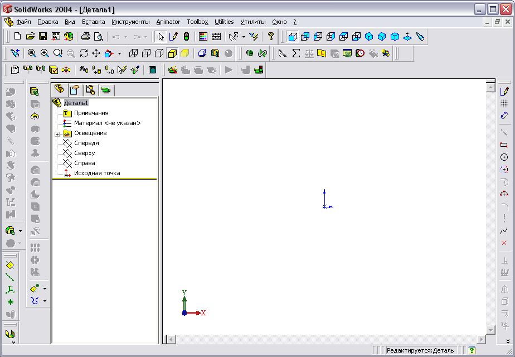The image size is (515, 357).
Task: Toggle Wireframe display mode
Action: point(133,53)
